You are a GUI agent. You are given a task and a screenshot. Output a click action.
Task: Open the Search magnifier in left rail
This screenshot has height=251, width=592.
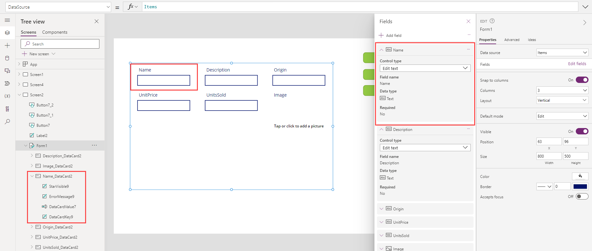point(7,122)
